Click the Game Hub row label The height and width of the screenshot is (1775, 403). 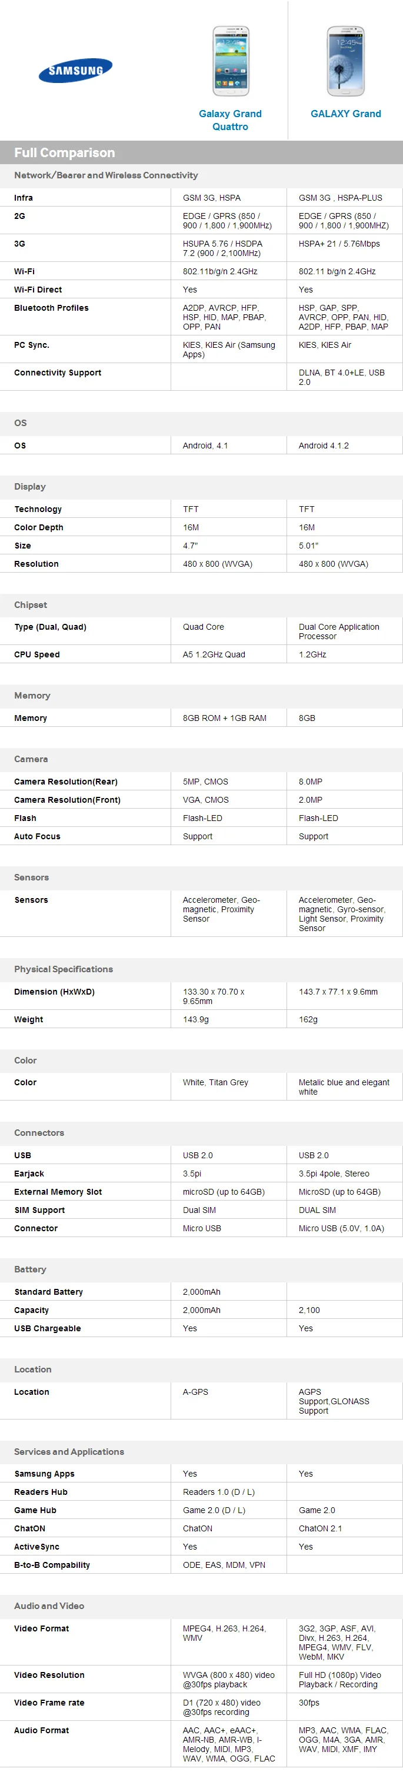click(35, 1510)
